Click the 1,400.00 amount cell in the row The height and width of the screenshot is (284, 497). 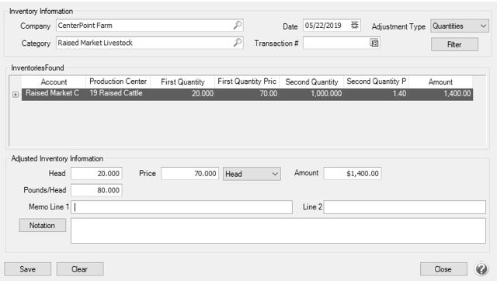click(x=440, y=94)
